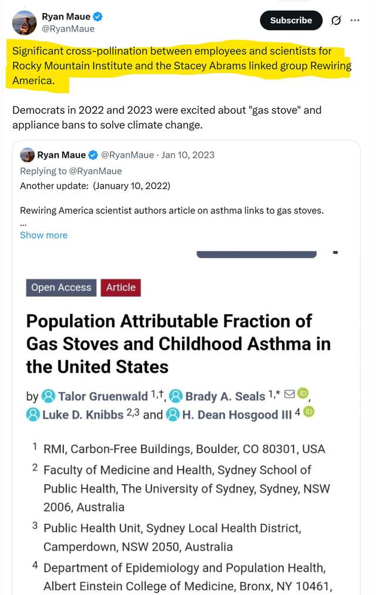Click the Subscribe button
Screen dimensions: 382x595
(x=291, y=21)
